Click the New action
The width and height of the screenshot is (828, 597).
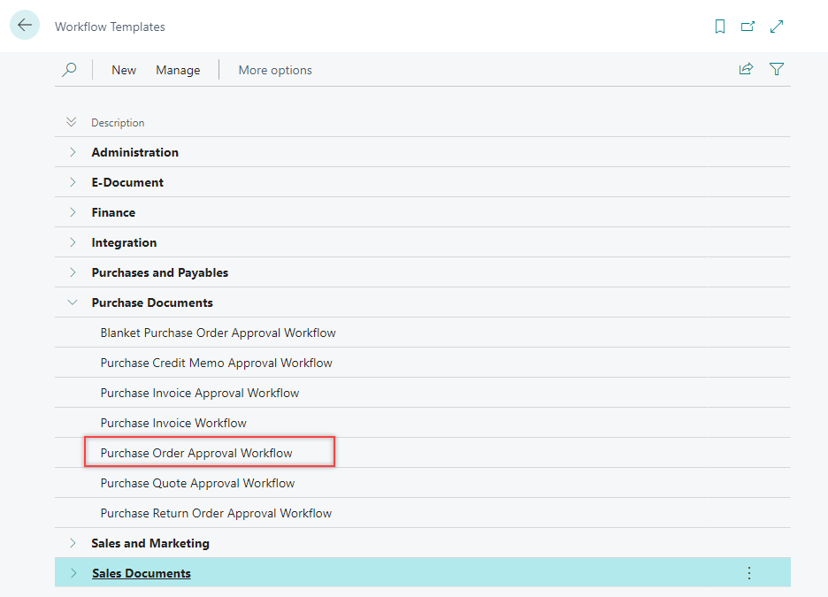[124, 70]
